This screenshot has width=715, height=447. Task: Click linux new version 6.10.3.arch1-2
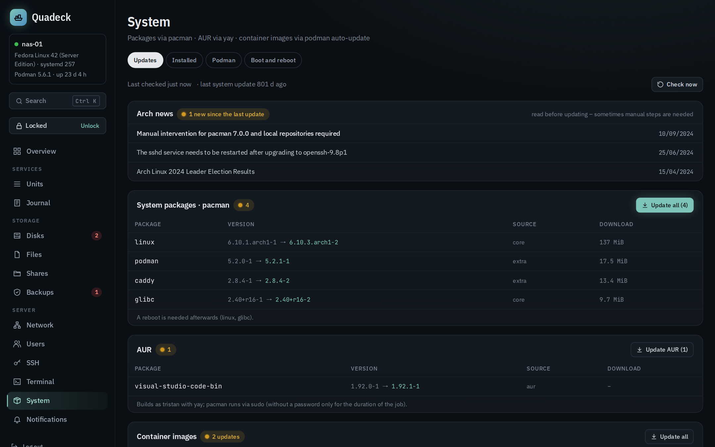pyautogui.click(x=314, y=242)
